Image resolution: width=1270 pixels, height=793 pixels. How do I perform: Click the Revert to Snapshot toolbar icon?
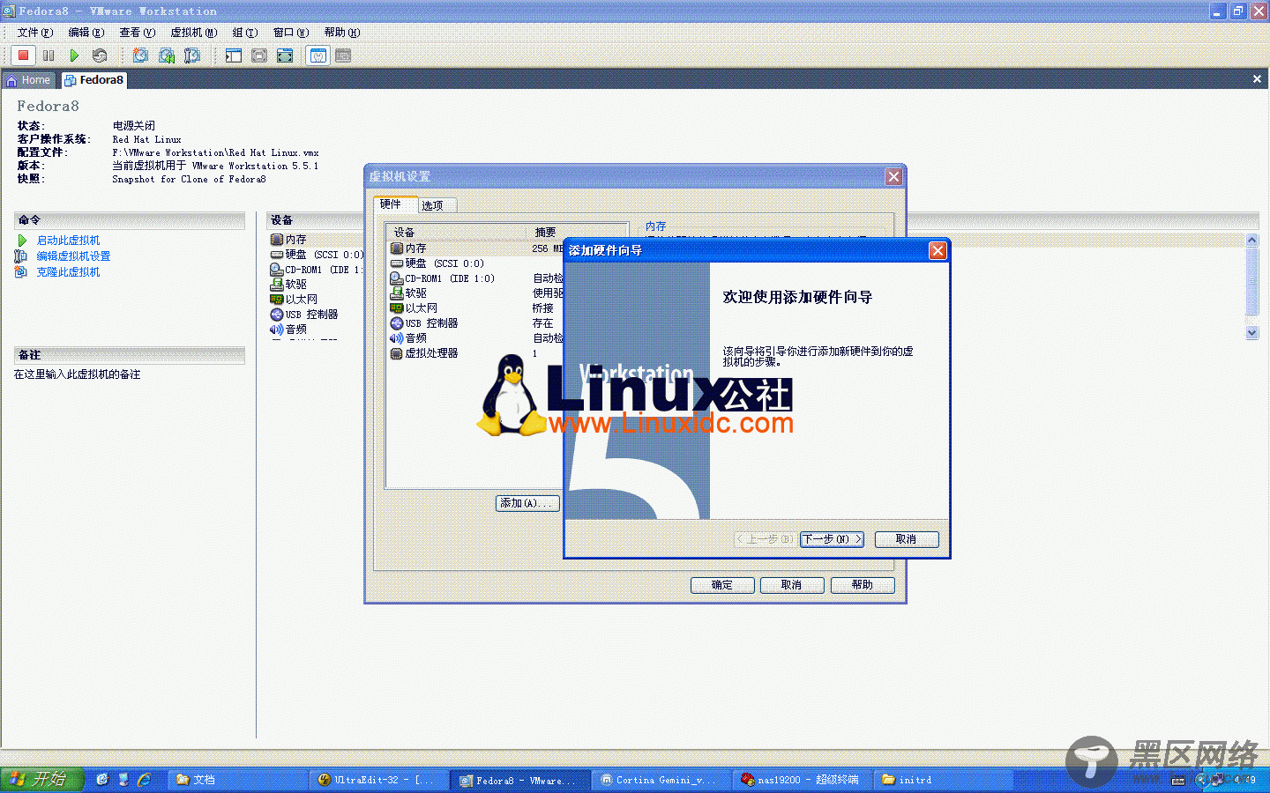(x=167, y=56)
